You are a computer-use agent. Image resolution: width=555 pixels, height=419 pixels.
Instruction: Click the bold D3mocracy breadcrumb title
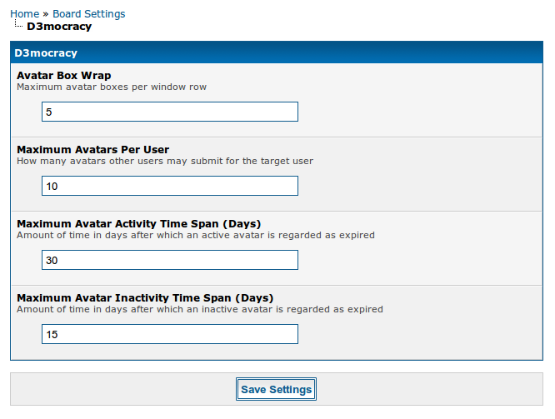point(59,27)
